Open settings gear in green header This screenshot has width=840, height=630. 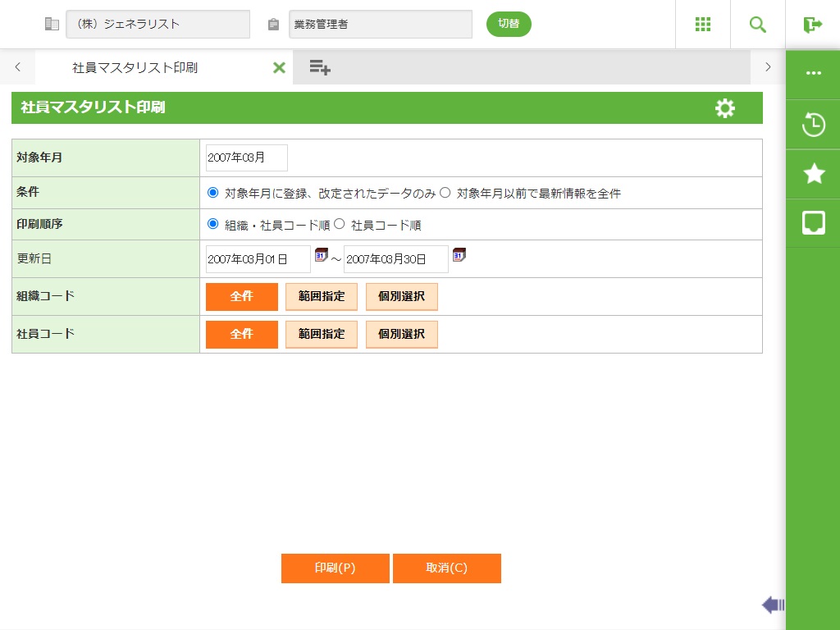tap(725, 108)
